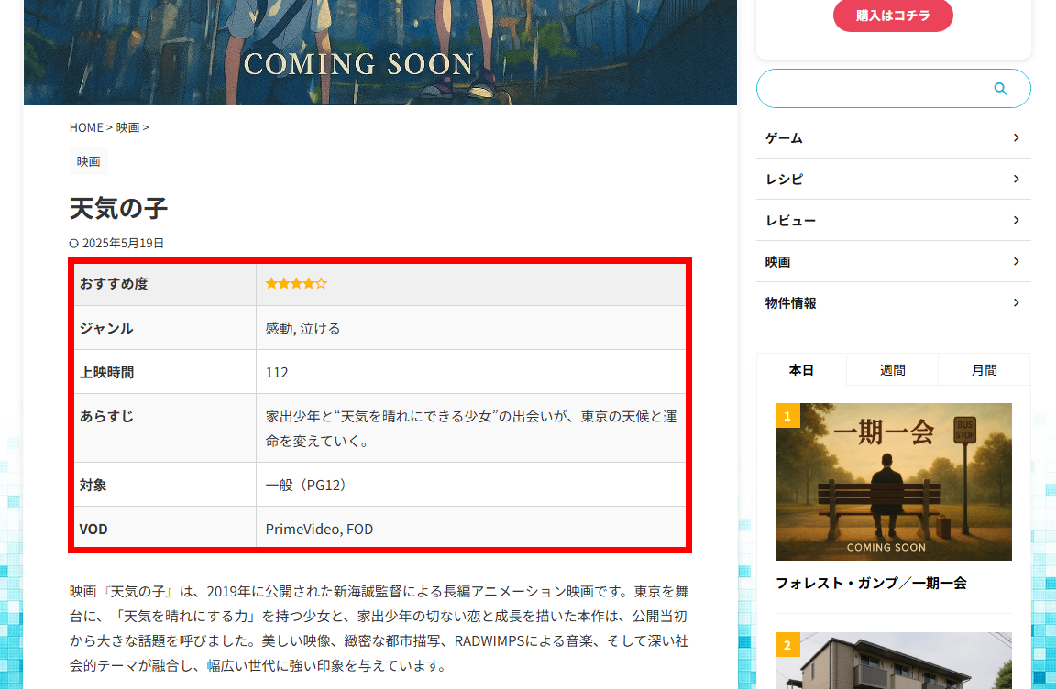
Task: Open the レビュー sidebar category
Action: point(893,220)
